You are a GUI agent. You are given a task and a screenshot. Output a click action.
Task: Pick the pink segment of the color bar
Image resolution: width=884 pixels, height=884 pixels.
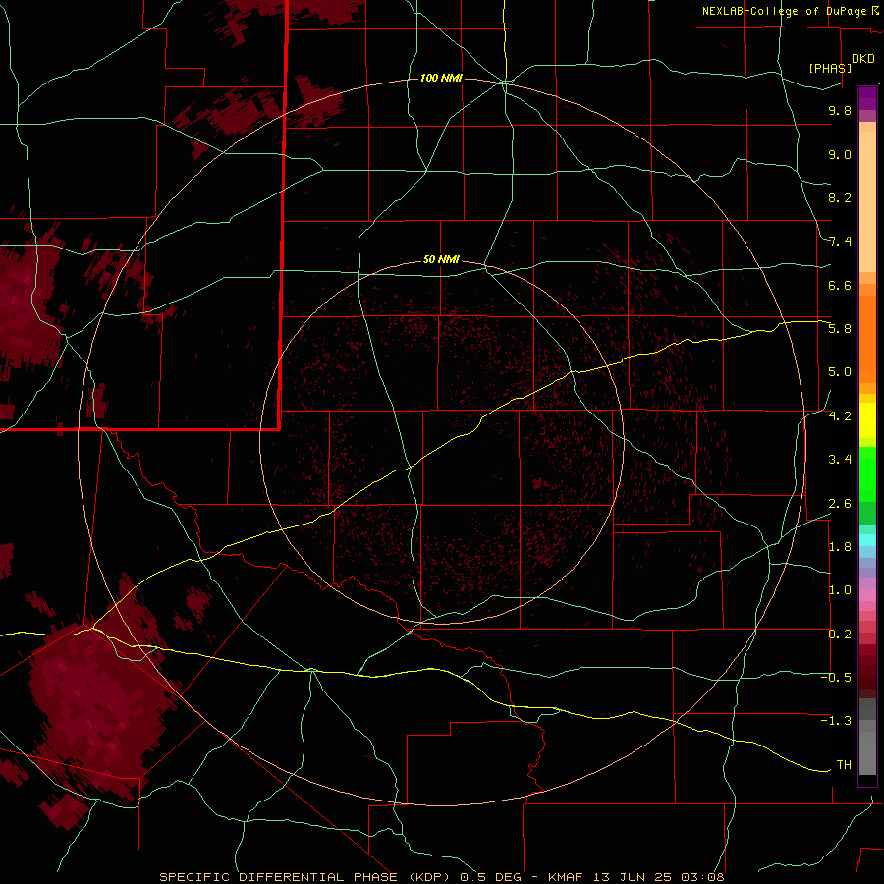(x=867, y=595)
